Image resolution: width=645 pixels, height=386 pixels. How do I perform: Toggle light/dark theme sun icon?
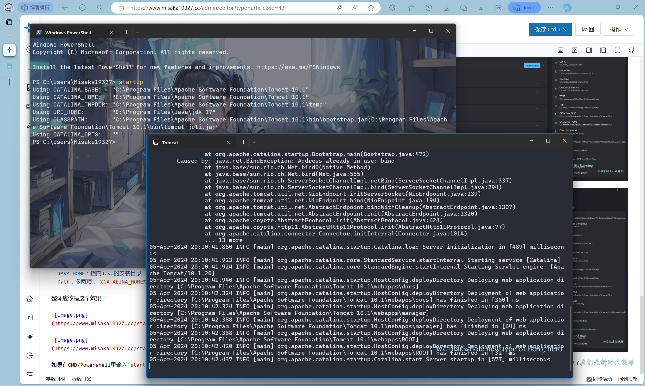click(x=30, y=337)
